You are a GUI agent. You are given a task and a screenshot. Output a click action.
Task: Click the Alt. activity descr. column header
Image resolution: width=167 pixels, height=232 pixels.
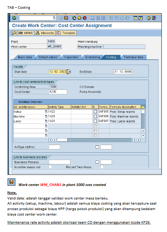point(31,107)
